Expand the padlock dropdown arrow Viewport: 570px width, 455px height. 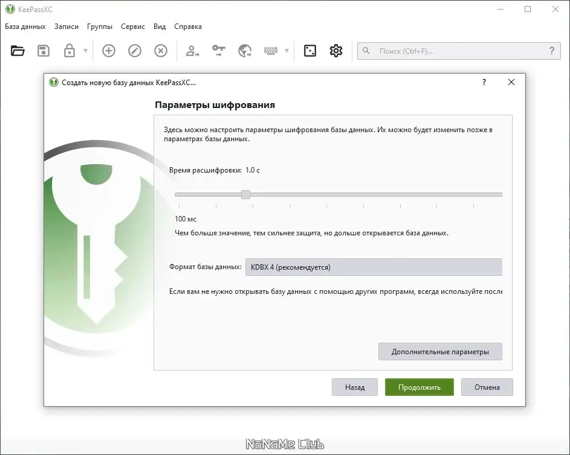(x=85, y=51)
